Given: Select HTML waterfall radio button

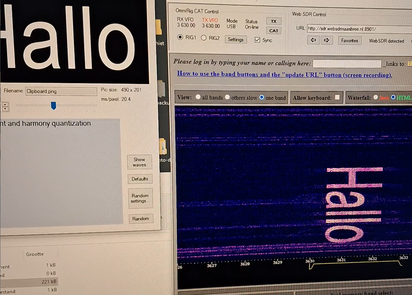Looking at the screenshot, I should click(393, 97).
